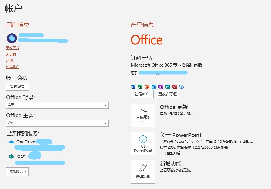Click the Skype for Business icon

tap(181, 87)
